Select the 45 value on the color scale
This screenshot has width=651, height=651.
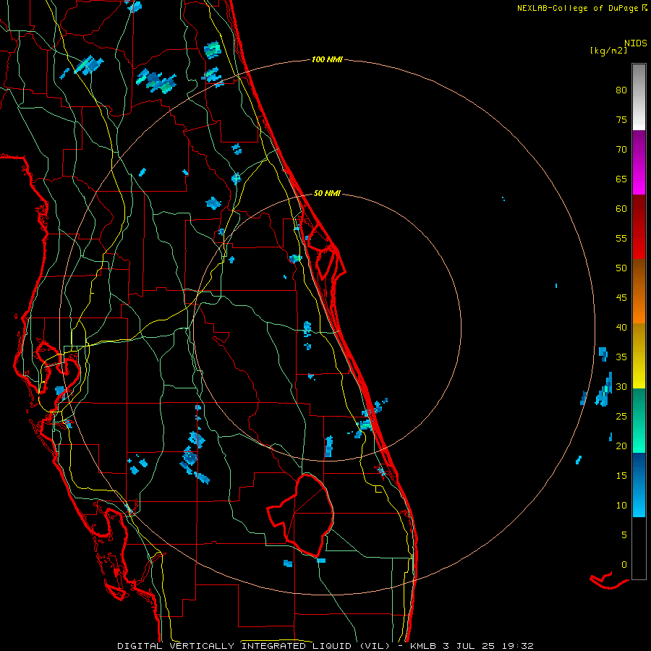coord(621,298)
